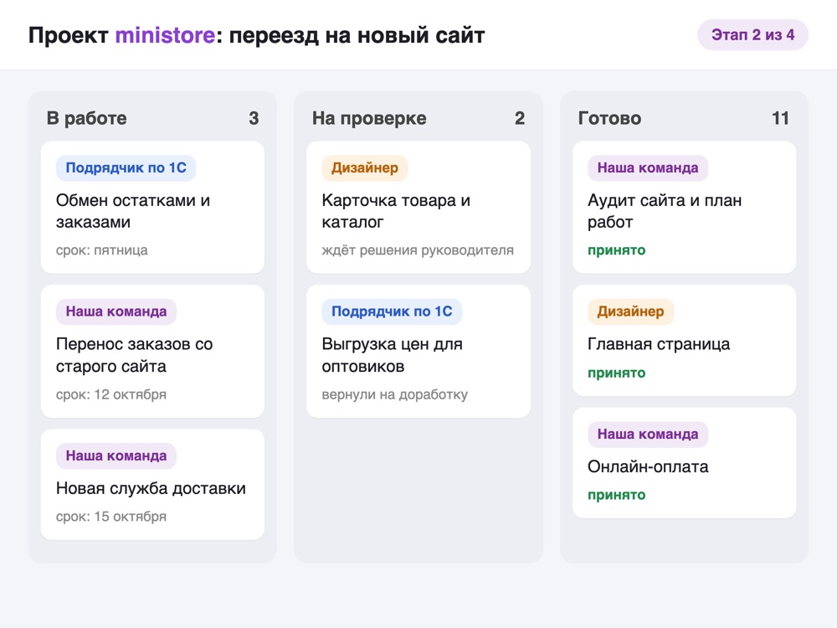This screenshot has width=837, height=628.
Task: Click 'Дизайнер' tag on 'Карточка товара' card
Action: tap(365, 167)
